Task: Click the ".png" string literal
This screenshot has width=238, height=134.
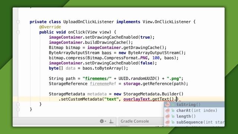Action: 174,79
